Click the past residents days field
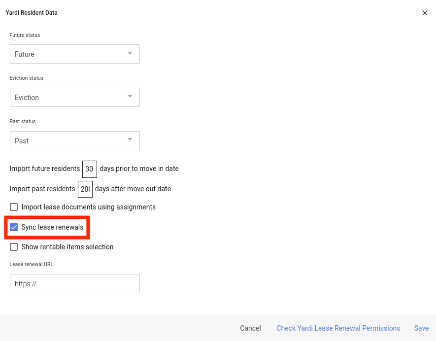Screen dimensions: 436x341 point(85,189)
